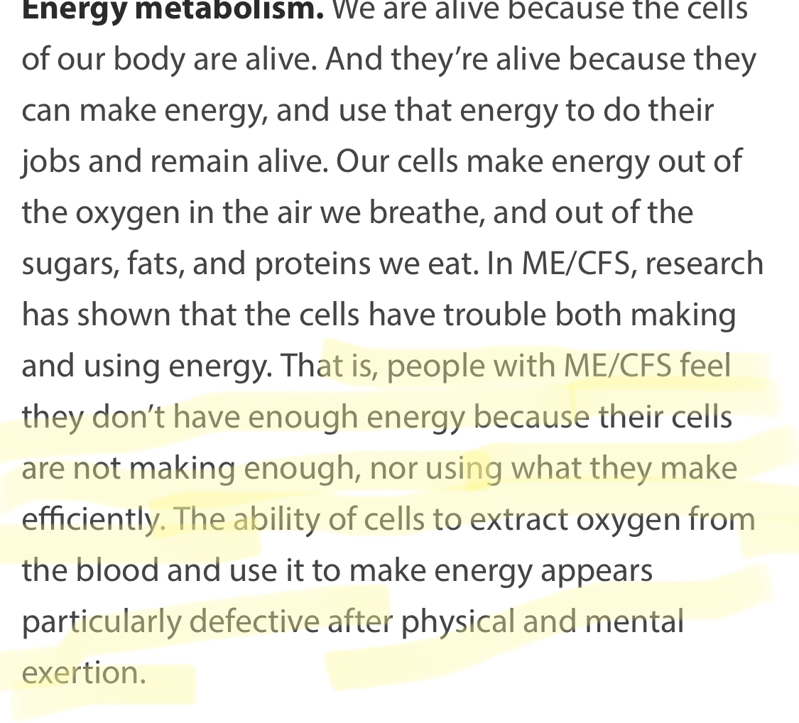Click the phrase 'they don't have enough energy'
This screenshot has width=799, height=723.
coord(244,416)
